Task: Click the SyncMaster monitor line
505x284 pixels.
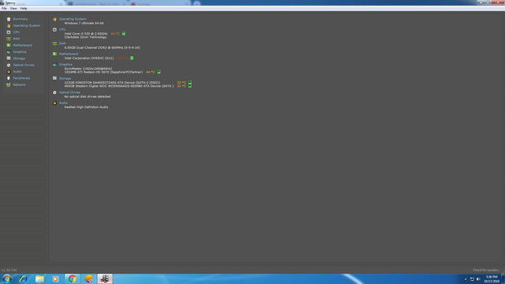Action: pos(88,69)
